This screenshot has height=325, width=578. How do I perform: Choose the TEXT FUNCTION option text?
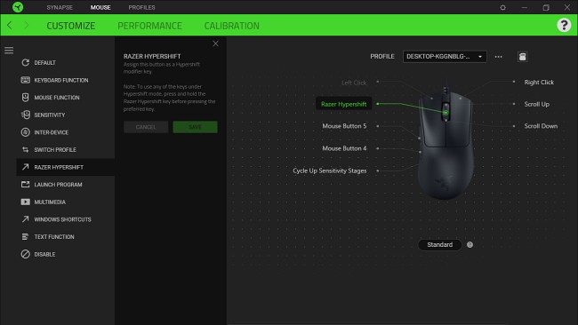[x=54, y=237]
